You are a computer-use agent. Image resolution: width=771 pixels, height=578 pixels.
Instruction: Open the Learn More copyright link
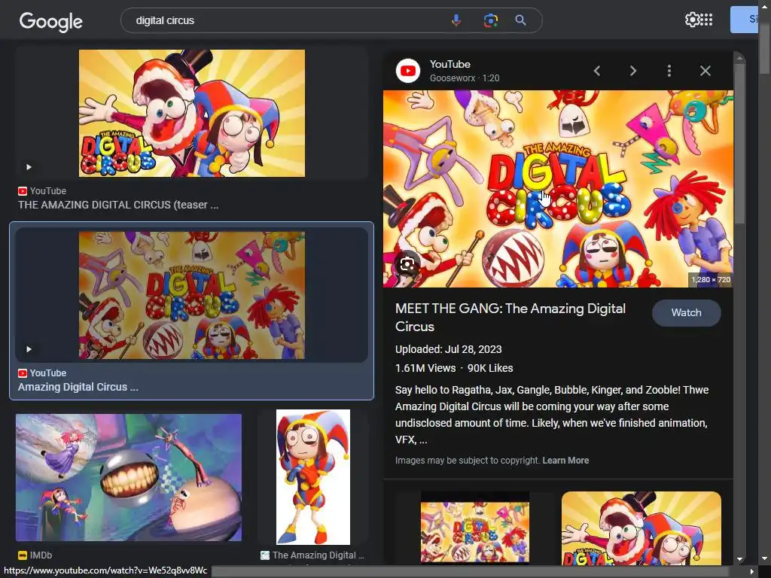[565, 461]
